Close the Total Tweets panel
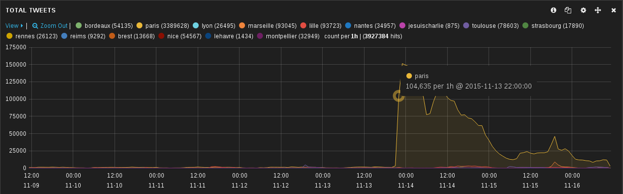Image resolution: width=623 pixels, height=194 pixels. click(613, 10)
